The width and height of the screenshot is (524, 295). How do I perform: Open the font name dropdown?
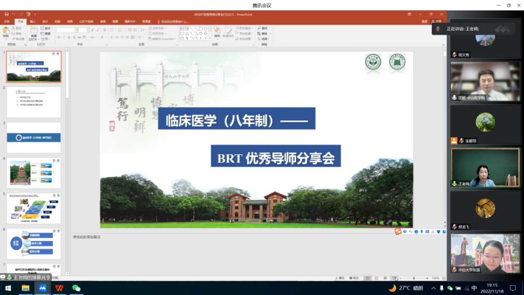(x=76, y=30)
